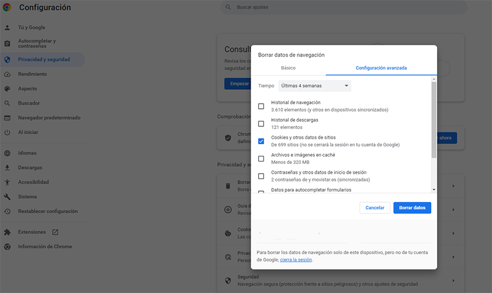Click the shield icon for Privacidad y seguridad

[7, 60]
